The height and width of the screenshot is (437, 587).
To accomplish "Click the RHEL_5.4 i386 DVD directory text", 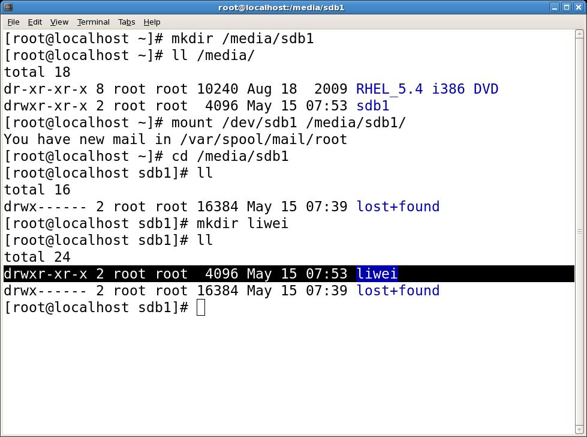I will pyautogui.click(x=427, y=89).
